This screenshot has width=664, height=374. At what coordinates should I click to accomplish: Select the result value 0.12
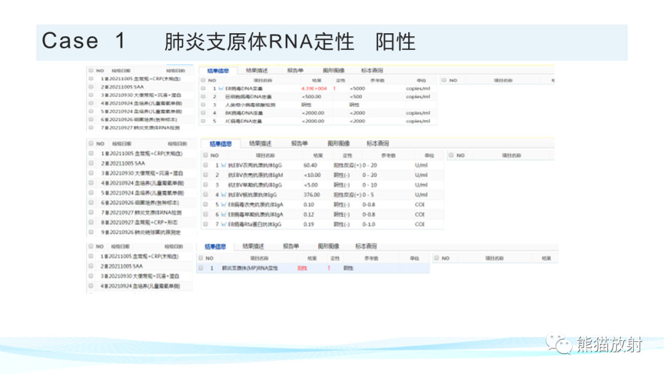point(309,215)
